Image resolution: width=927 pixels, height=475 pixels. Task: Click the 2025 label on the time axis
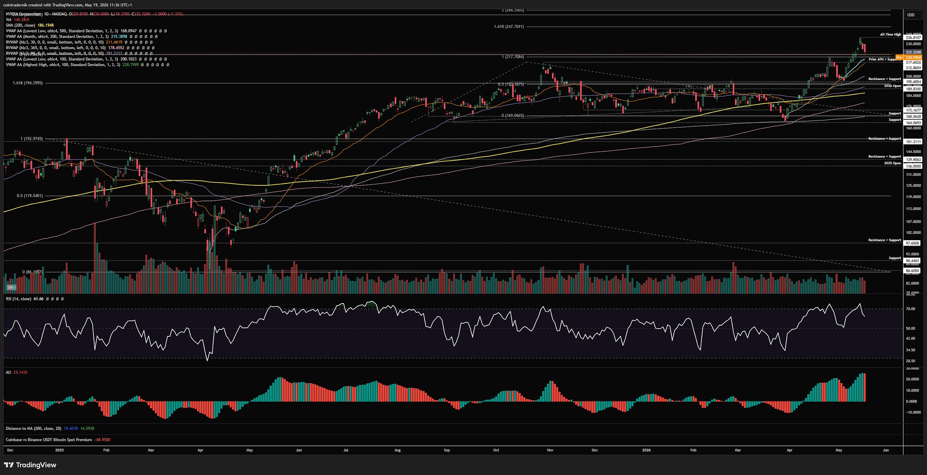coord(59,450)
